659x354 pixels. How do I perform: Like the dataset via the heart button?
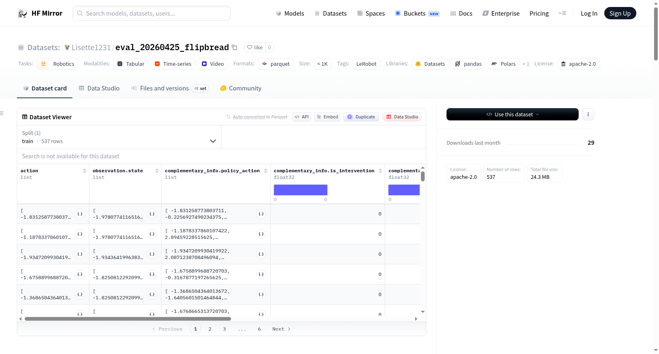point(255,47)
